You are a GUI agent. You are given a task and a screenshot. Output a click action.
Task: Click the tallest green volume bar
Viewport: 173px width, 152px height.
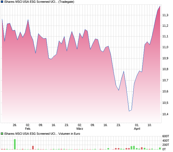tap(15, 144)
